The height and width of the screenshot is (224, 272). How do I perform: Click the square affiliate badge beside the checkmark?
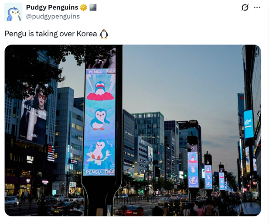93,7
